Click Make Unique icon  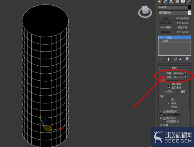[x=175, y=59]
